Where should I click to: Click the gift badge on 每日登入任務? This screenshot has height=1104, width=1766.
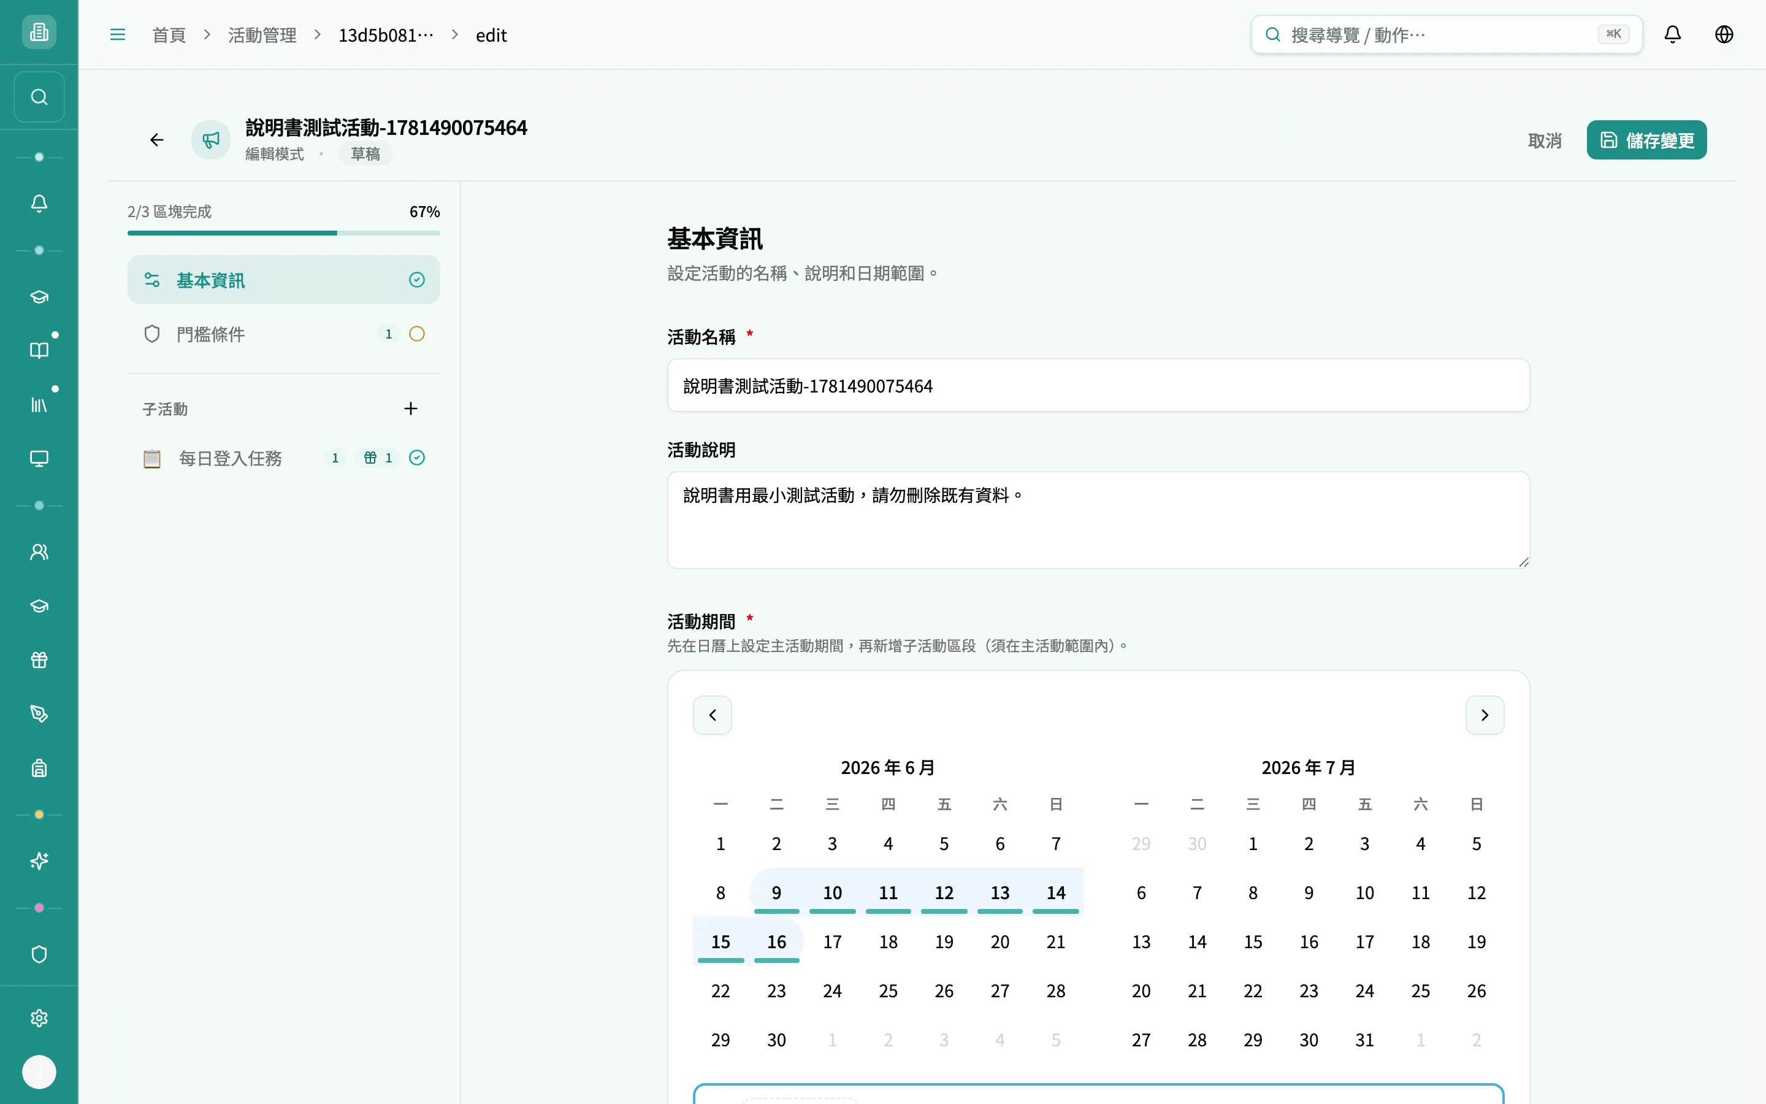(378, 458)
